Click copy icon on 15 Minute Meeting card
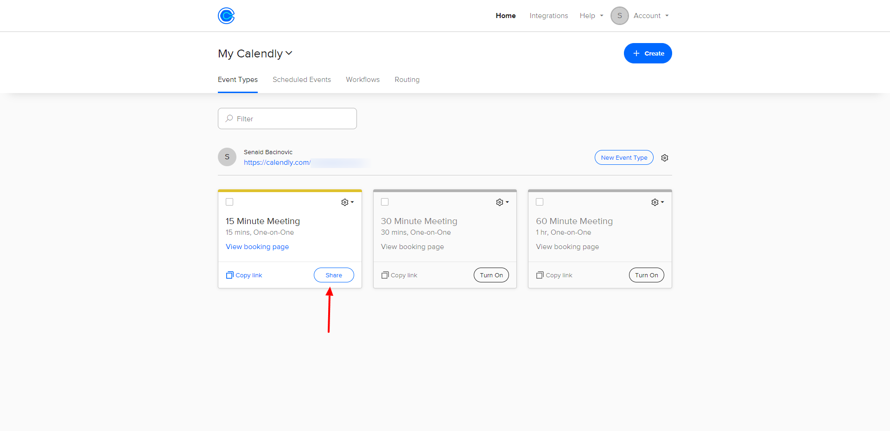Screen dimensions: 890x431 coord(229,275)
